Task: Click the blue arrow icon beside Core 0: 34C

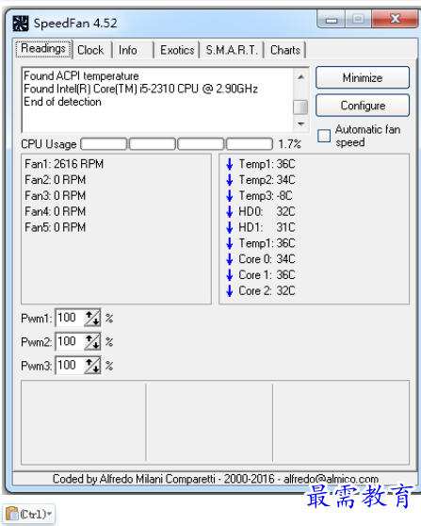Action: (x=230, y=259)
